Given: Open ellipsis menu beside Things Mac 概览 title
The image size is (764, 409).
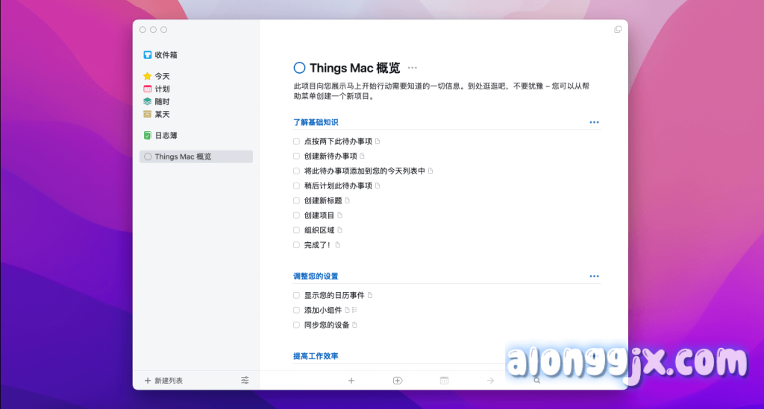Looking at the screenshot, I should coord(413,68).
